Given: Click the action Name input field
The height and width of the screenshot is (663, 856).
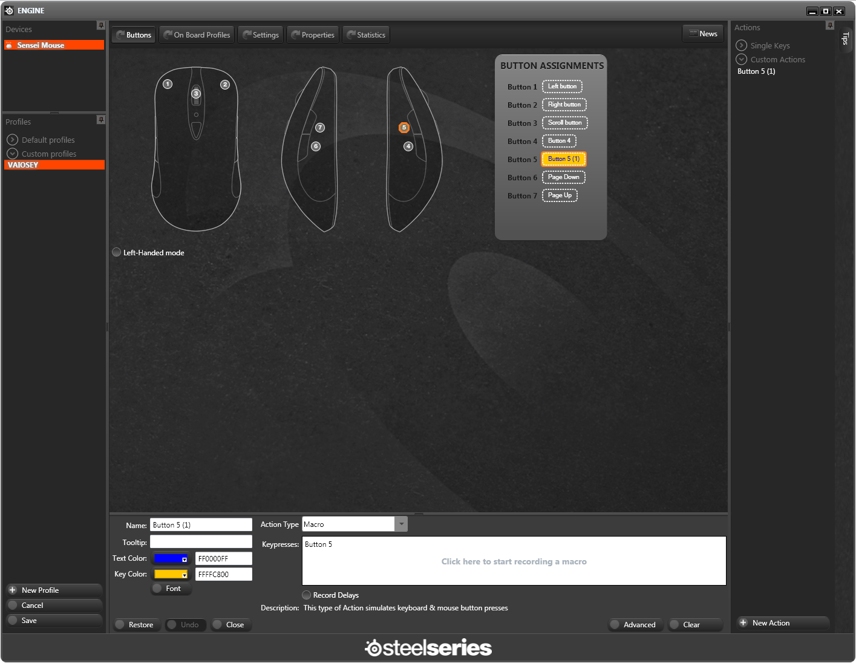Looking at the screenshot, I should coord(201,524).
